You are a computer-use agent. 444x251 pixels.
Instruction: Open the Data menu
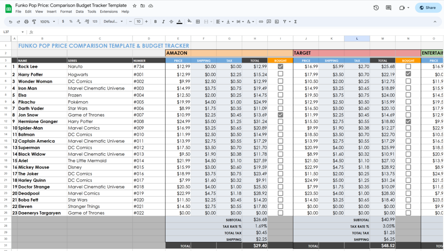pos(80,11)
